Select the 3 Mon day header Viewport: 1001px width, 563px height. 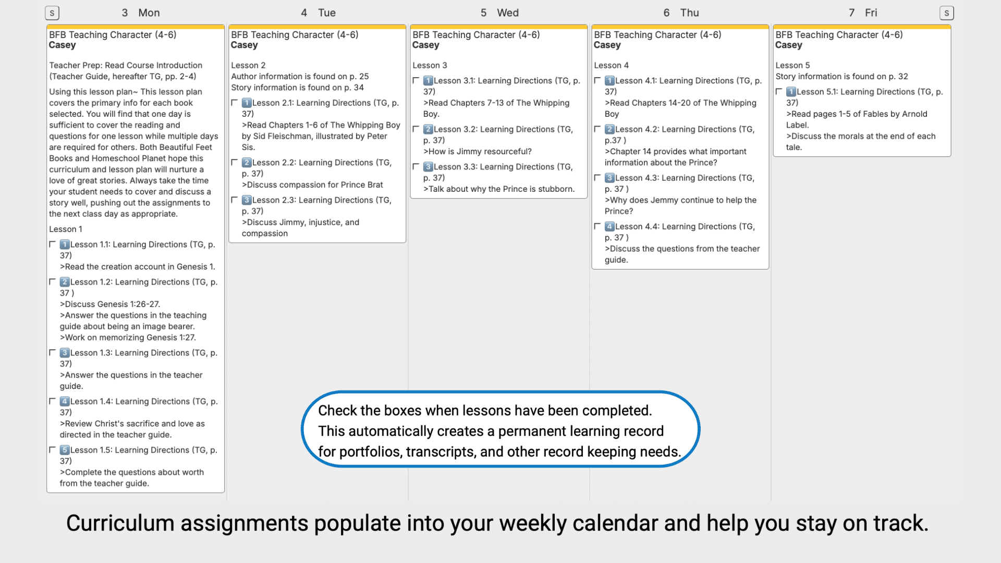click(x=141, y=13)
